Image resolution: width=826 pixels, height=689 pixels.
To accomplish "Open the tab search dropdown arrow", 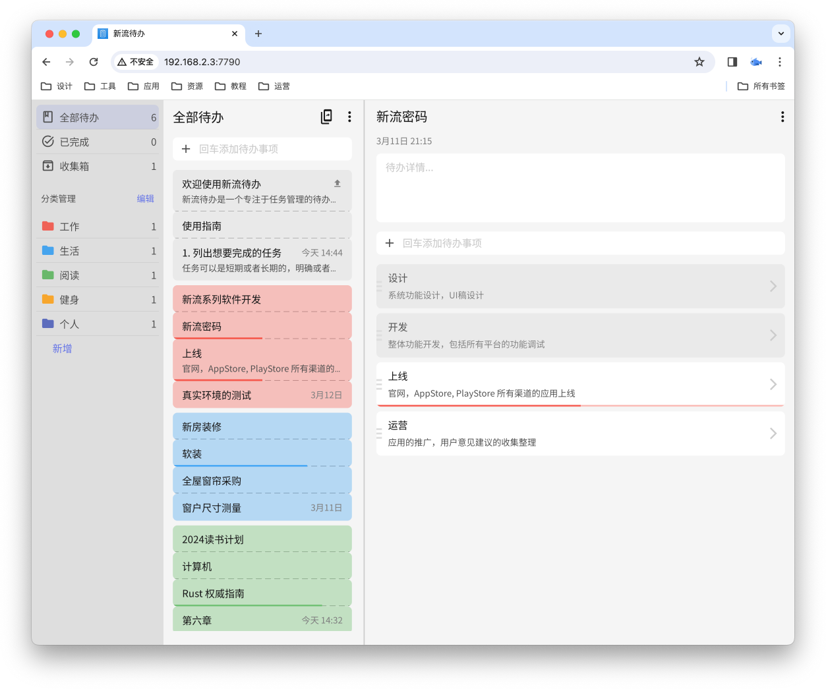I will [x=781, y=34].
